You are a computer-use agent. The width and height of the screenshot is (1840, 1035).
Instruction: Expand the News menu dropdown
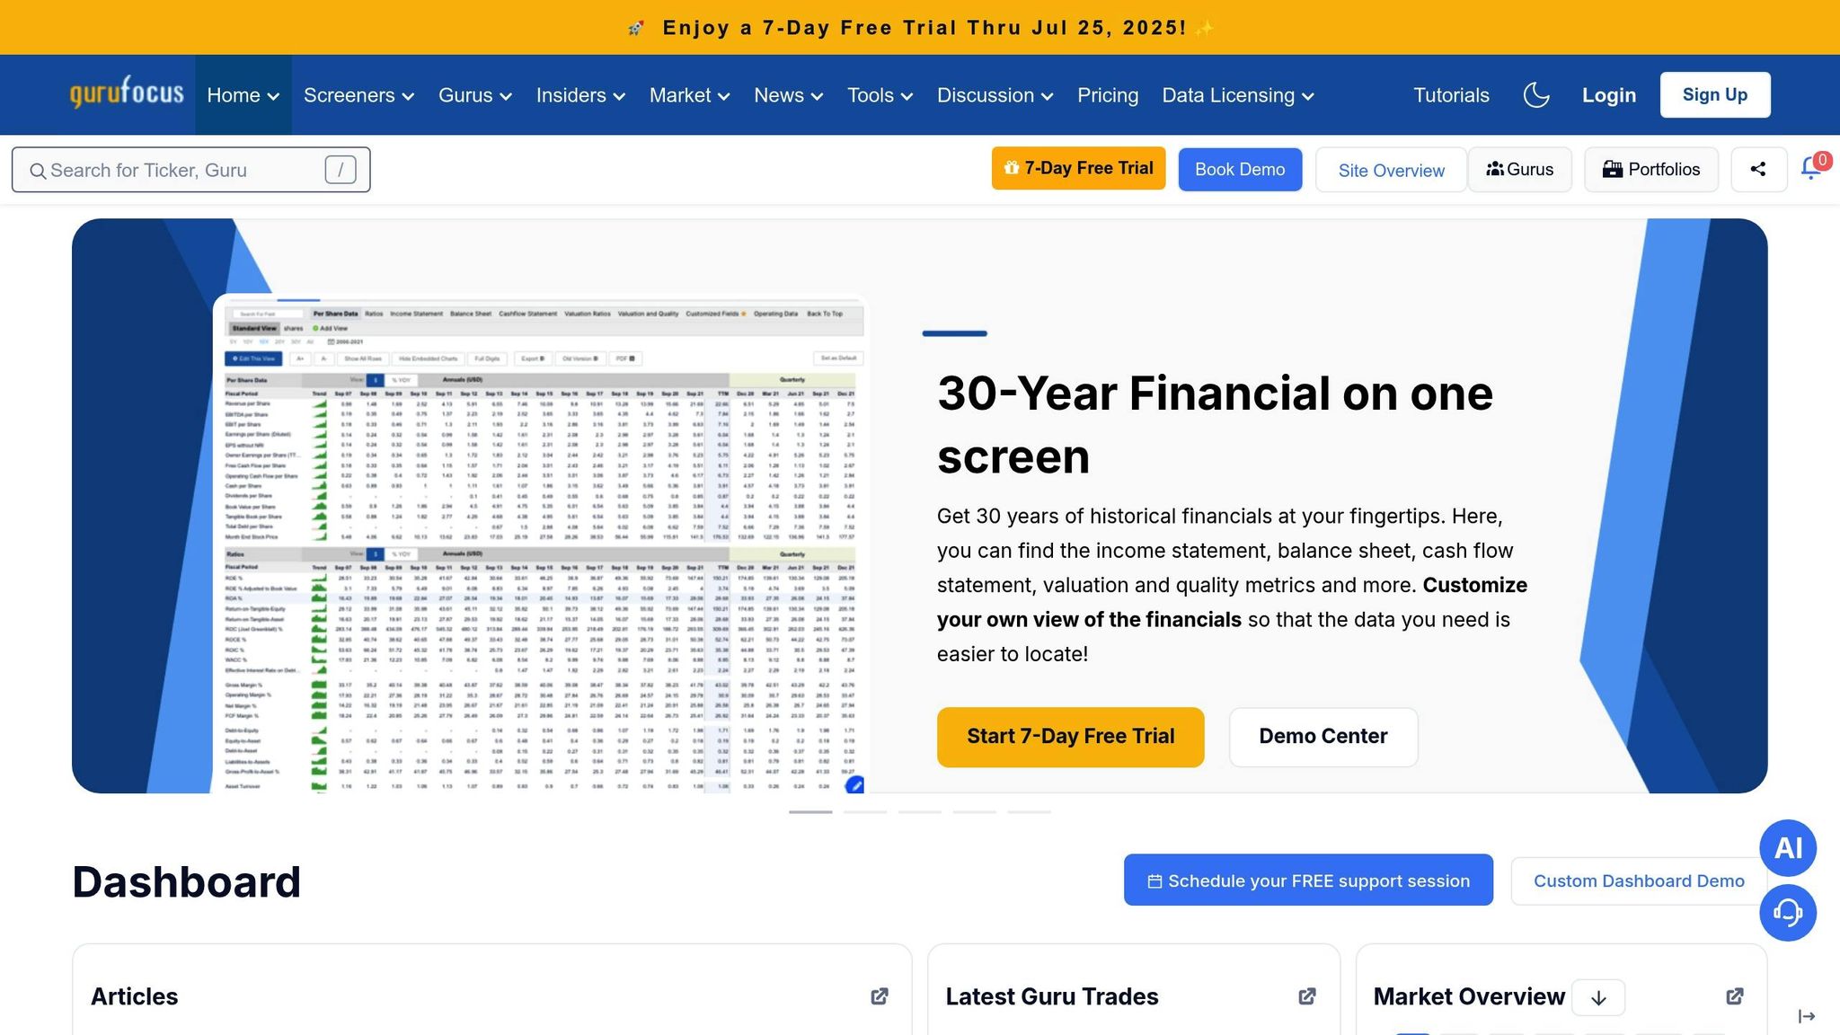click(x=788, y=95)
